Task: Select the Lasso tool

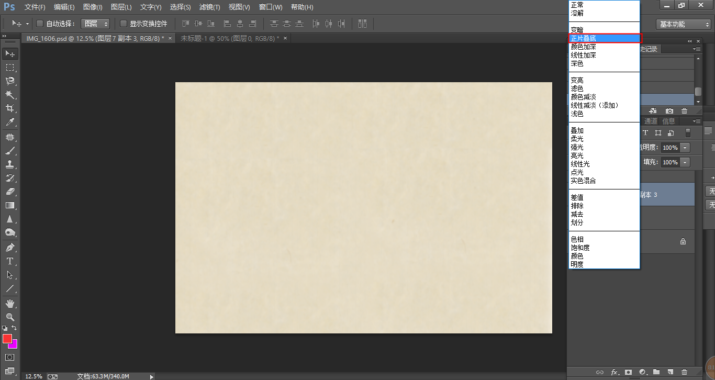Action: point(10,81)
